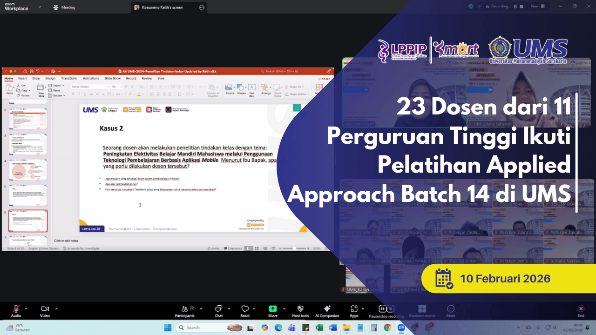Open the View dropdown in Zoom

(537, 7)
